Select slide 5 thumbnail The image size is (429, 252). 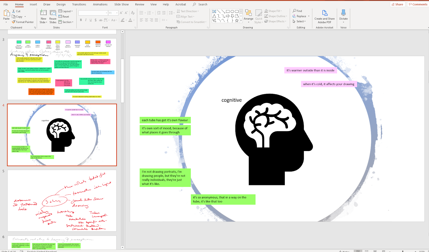62,201
